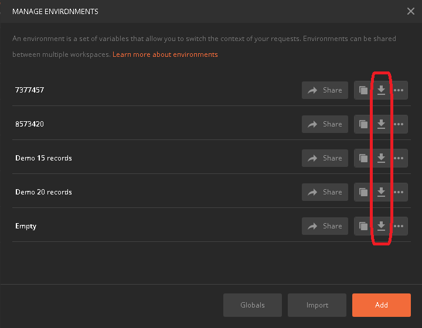Screen dimensions: 422x328
Task: Duplicate the 7377457 environment
Action: [363, 90]
